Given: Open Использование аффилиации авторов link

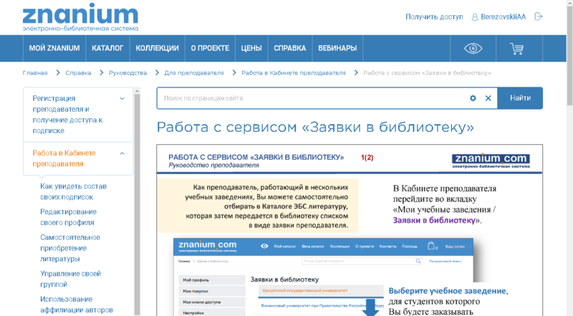Looking at the screenshot, I should (x=77, y=305).
